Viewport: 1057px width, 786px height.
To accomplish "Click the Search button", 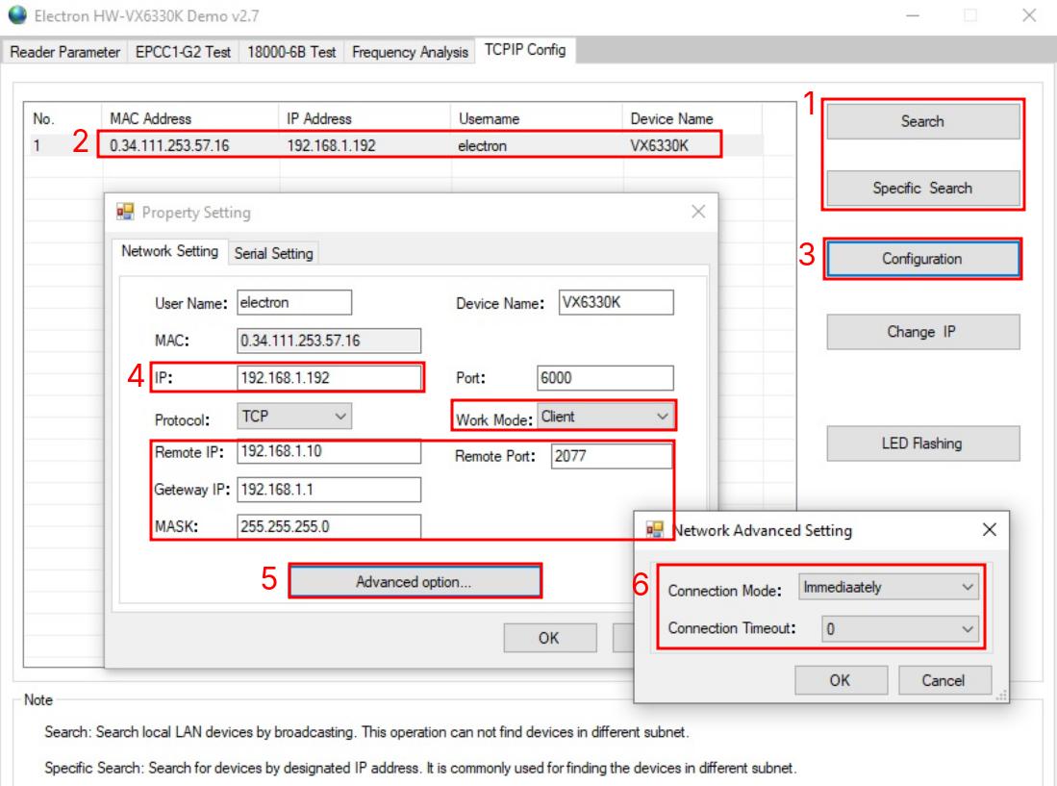I will (x=922, y=122).
